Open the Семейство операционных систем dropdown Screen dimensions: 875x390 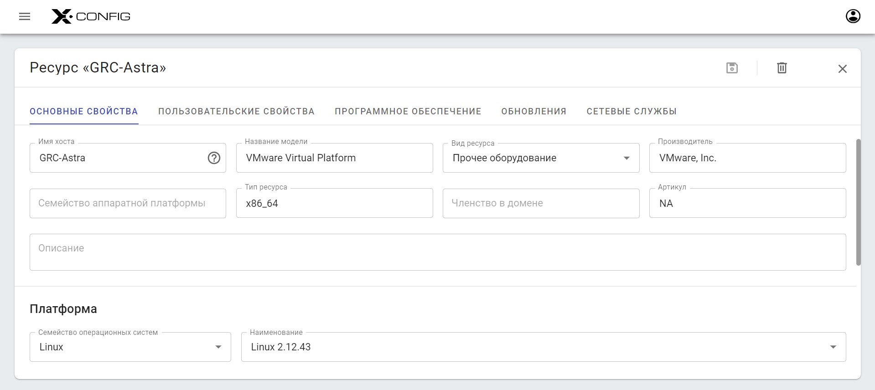tap(218, 347)
